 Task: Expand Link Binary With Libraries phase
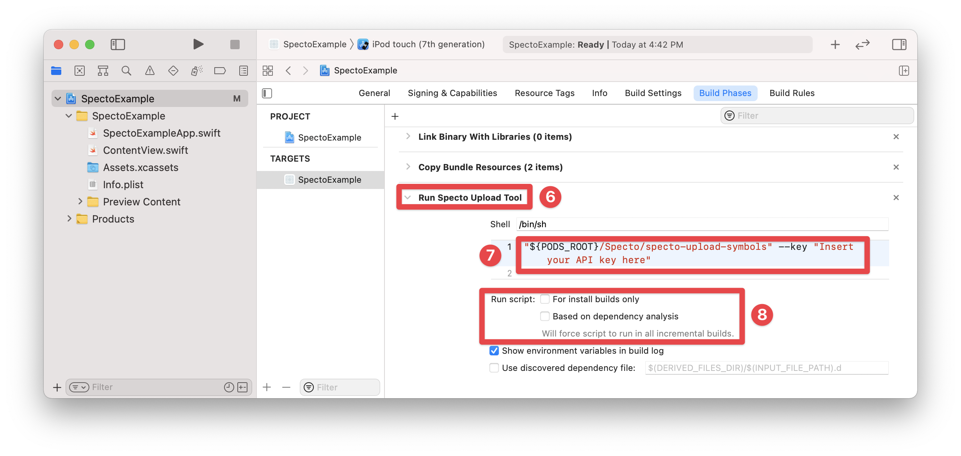[x=408, y=136]
